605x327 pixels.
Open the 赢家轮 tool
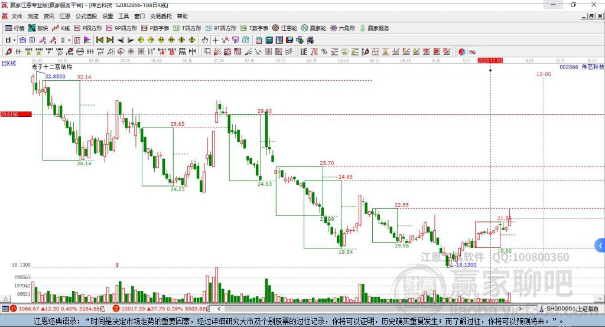(x=314, y=28)
